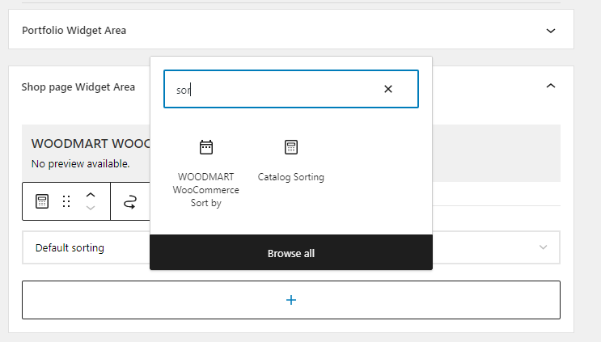This screenshot has height=342, width=601.
Task: Insert the Catalog Sorting block
Action: [x=291, y=161]
